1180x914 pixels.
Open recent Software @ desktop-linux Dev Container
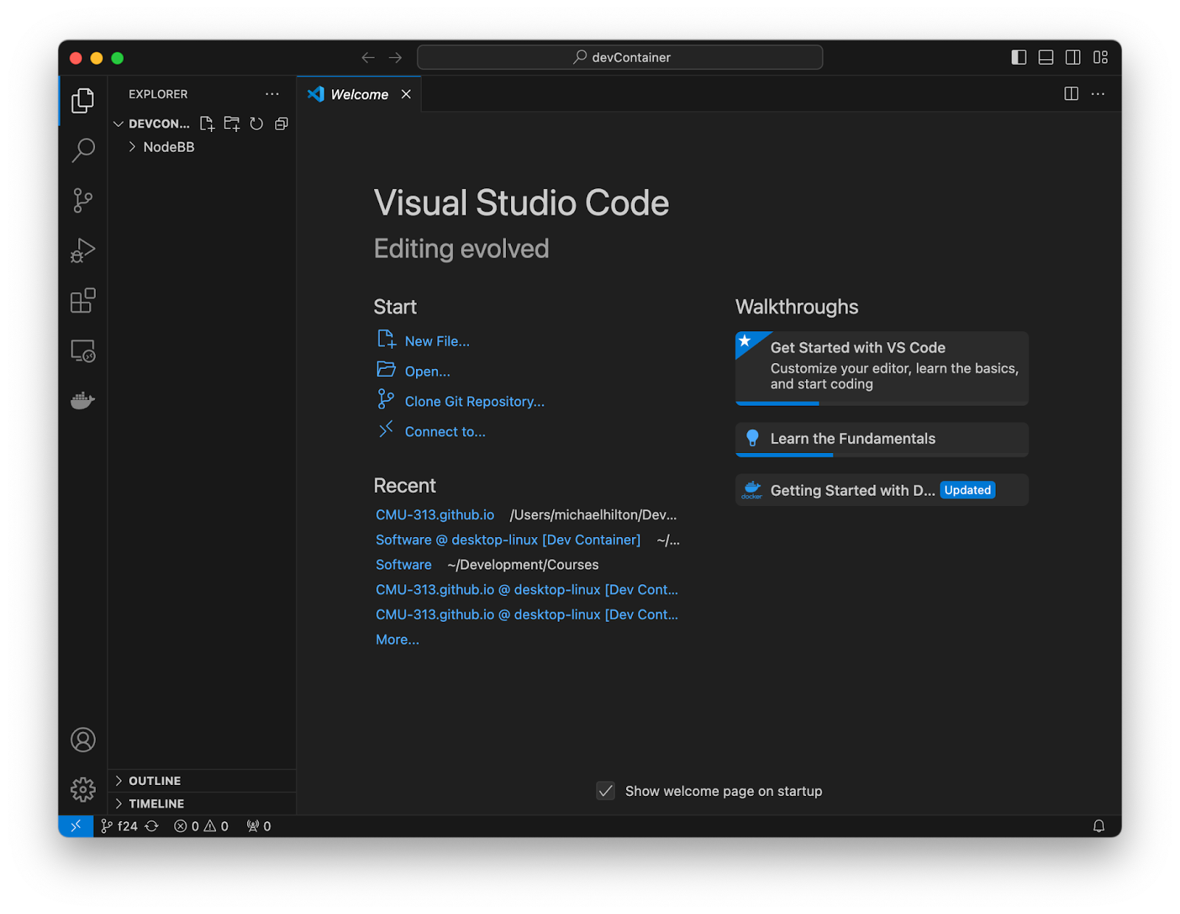[508, 540]
